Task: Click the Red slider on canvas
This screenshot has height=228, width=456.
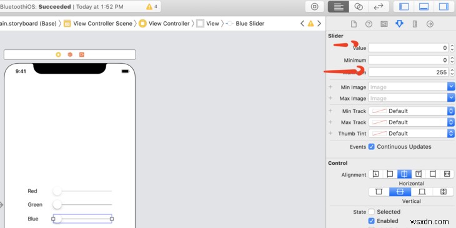Action: (82, 191)
